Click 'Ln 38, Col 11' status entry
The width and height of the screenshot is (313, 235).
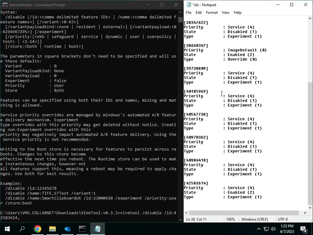point(196,219)
